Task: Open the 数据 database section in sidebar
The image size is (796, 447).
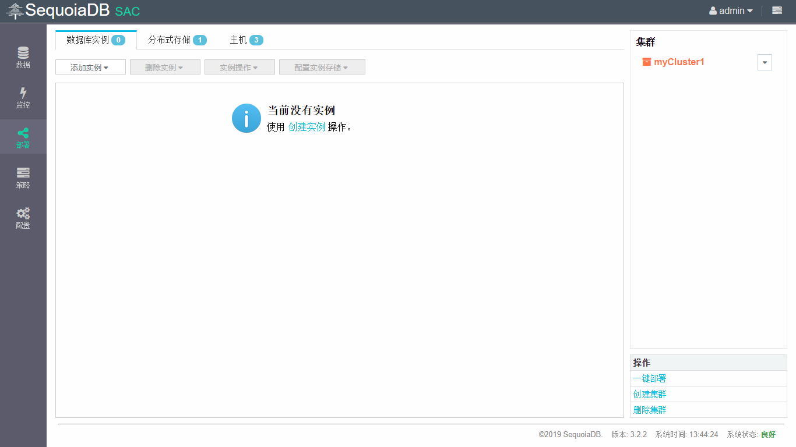Action: [23, 57]
